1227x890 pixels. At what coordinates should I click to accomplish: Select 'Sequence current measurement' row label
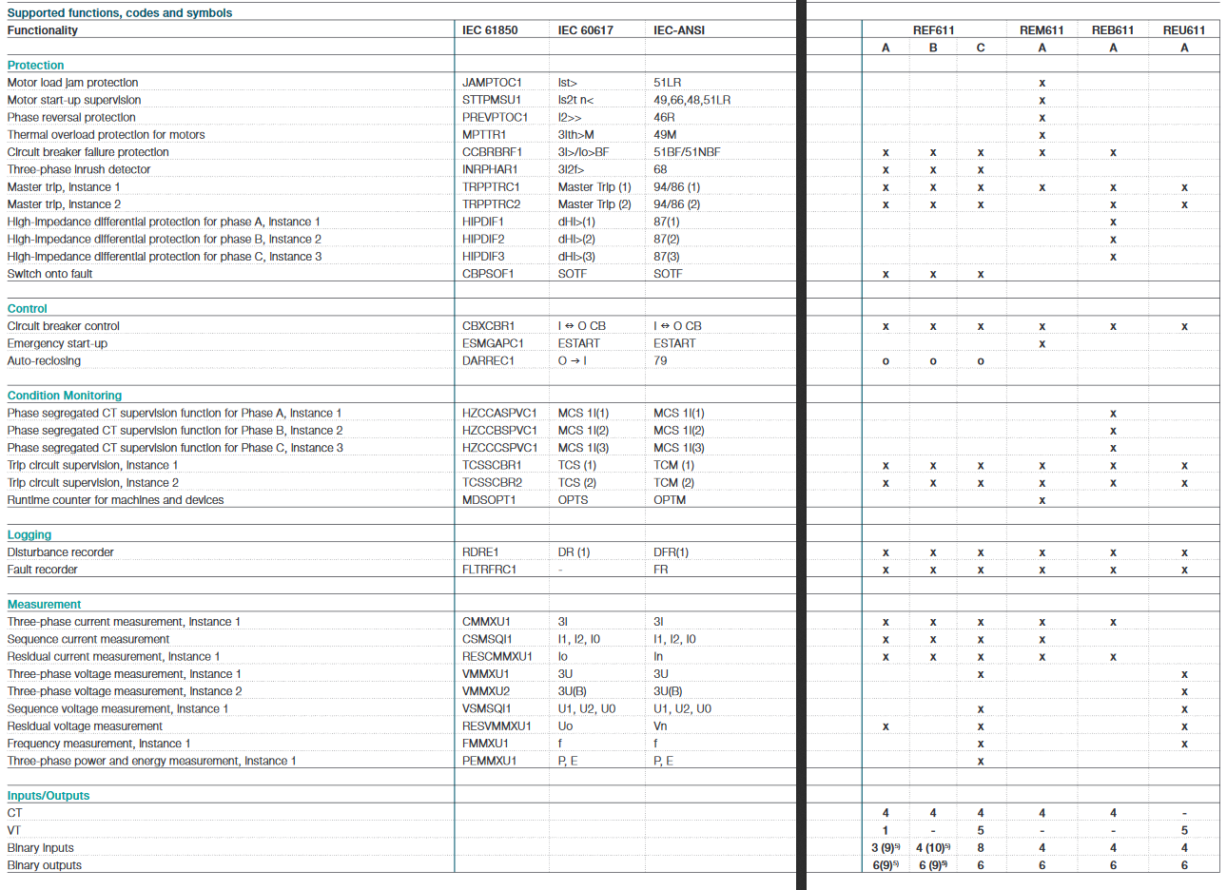(x=88, y=640)
